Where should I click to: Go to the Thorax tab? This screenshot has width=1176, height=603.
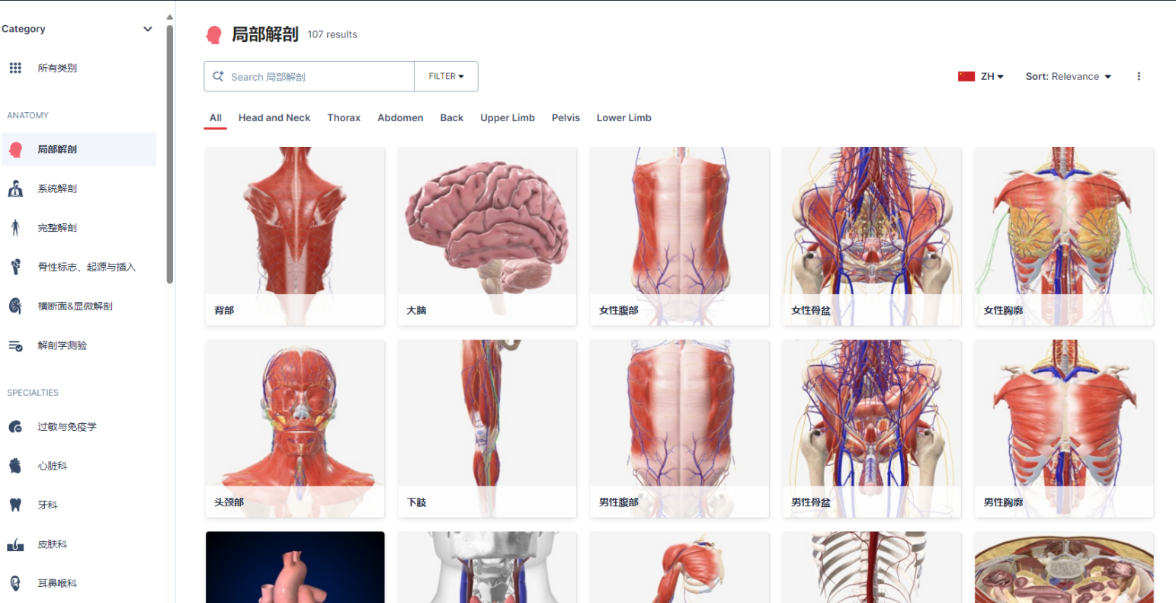pos(344,118)
